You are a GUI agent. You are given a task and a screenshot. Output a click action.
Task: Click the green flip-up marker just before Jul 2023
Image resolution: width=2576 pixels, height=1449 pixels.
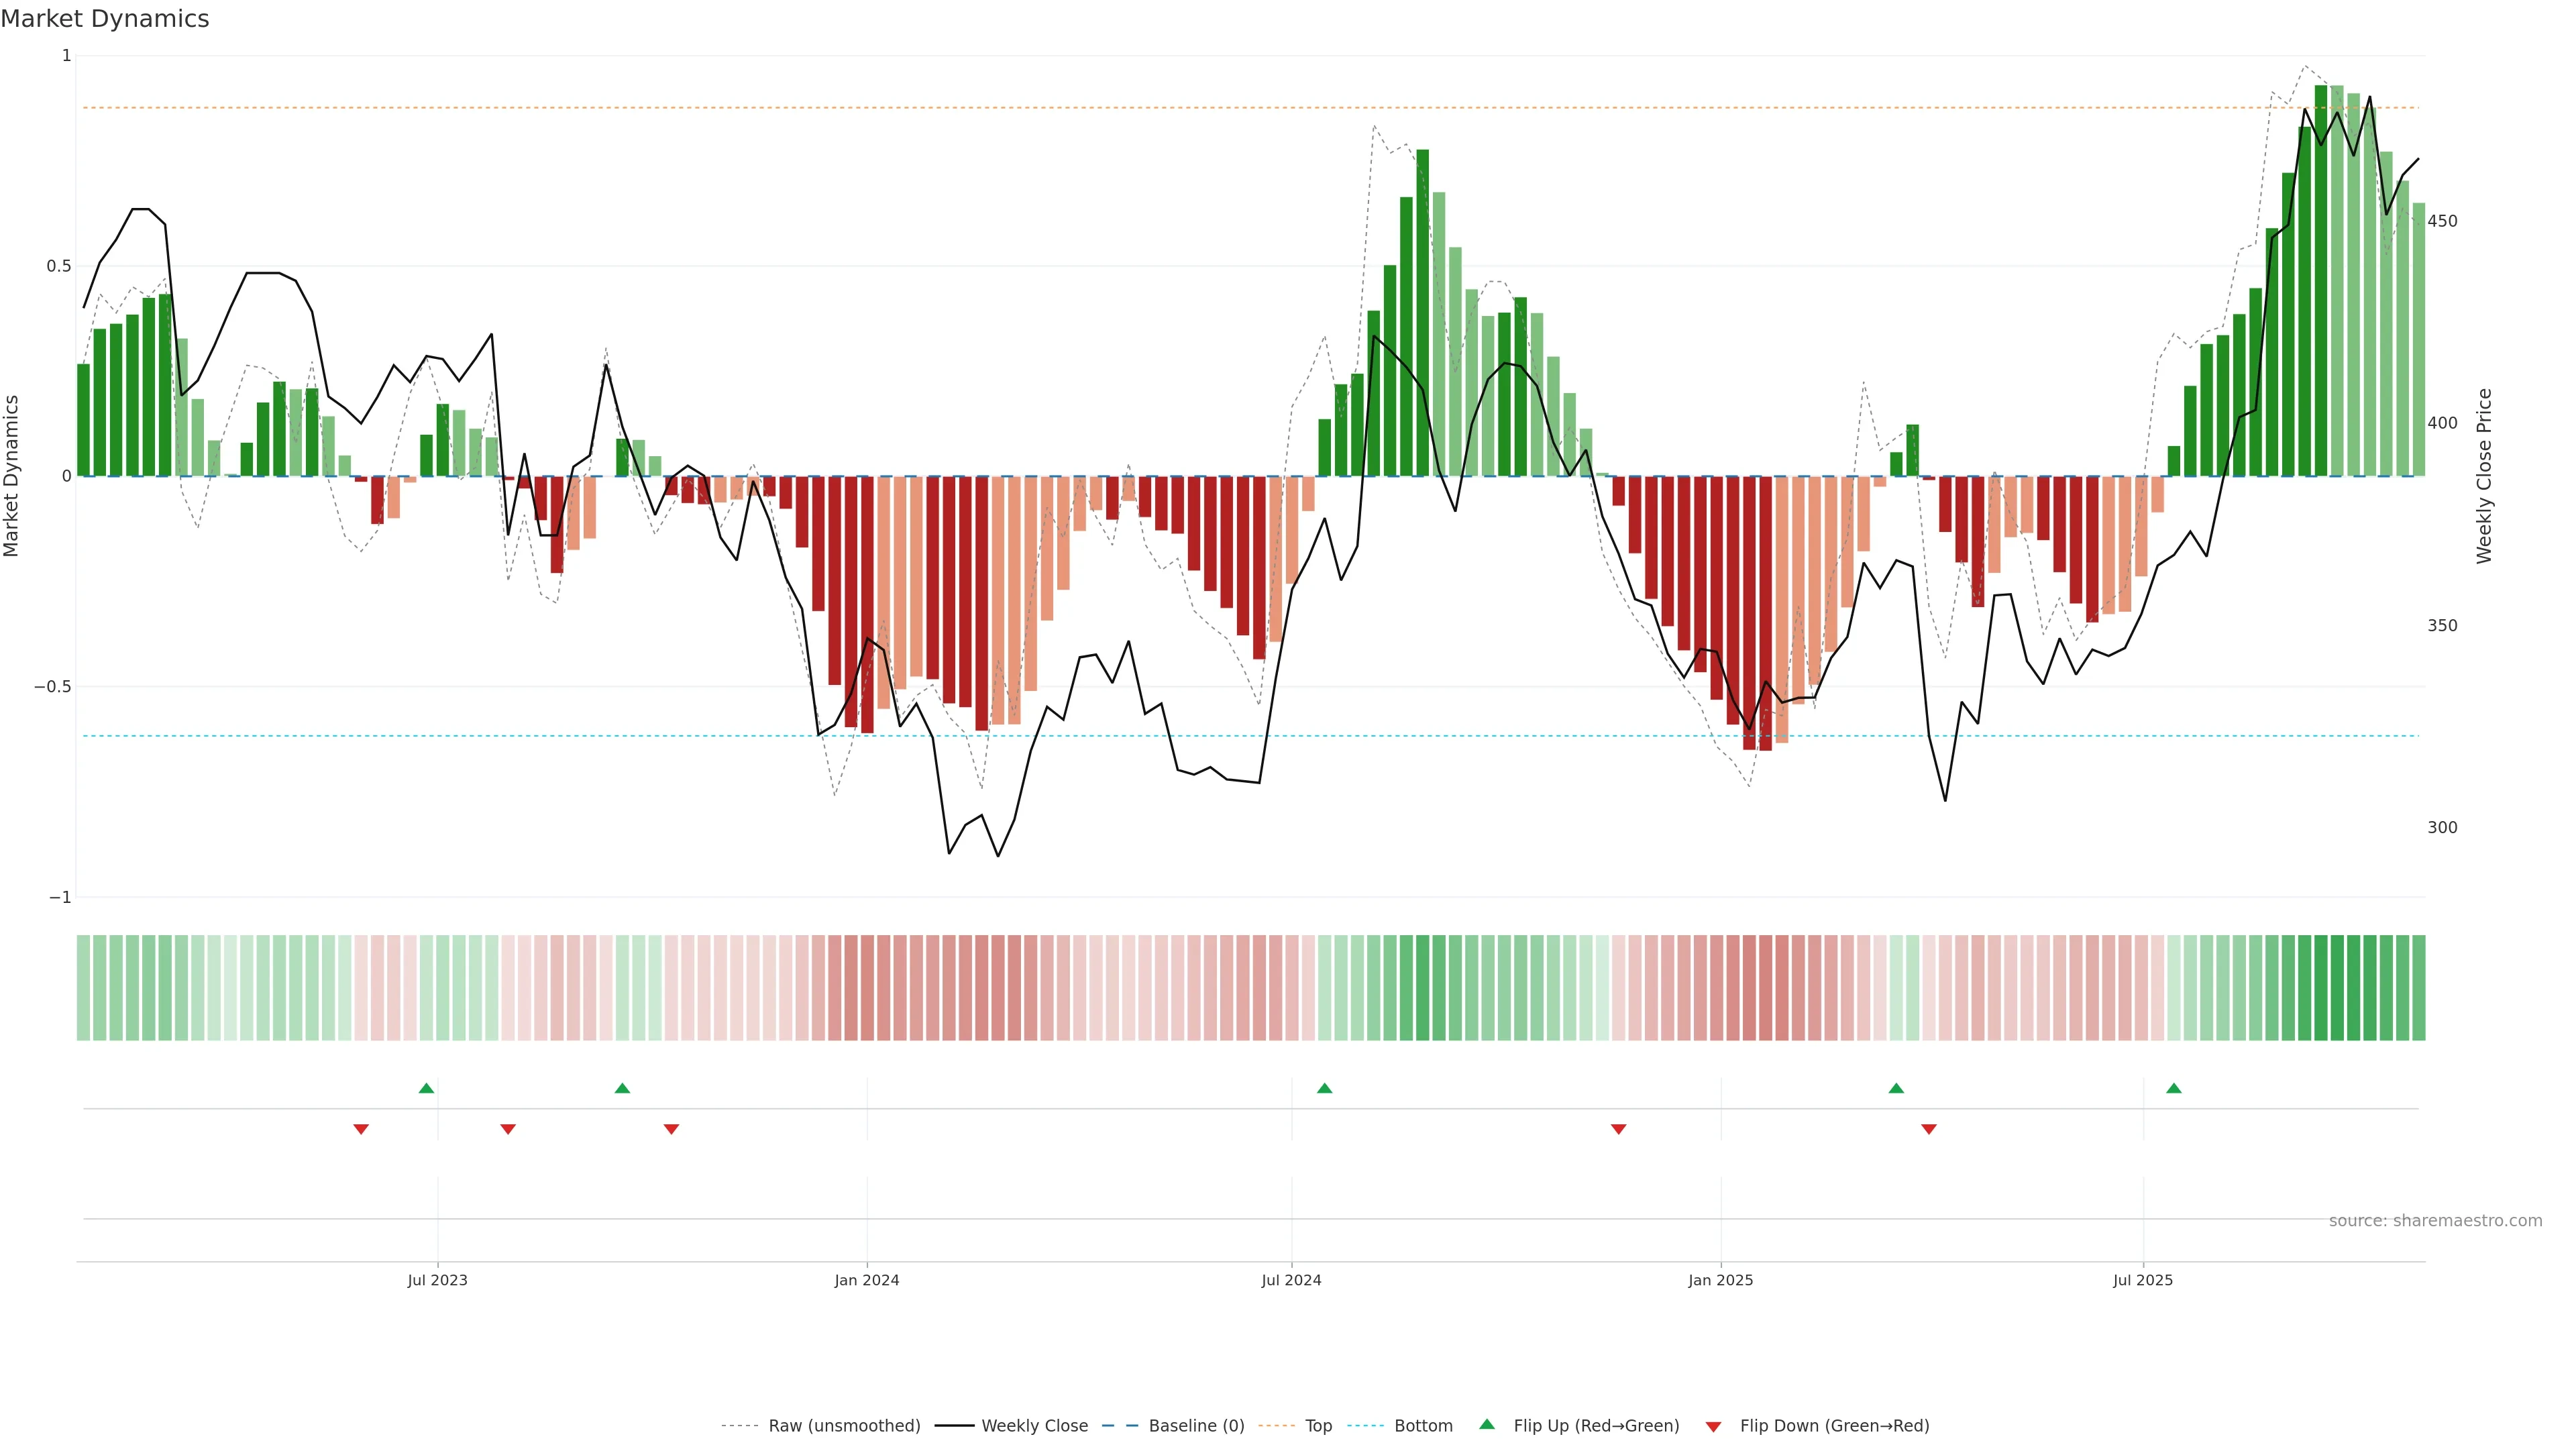(x=426, y=1088)
